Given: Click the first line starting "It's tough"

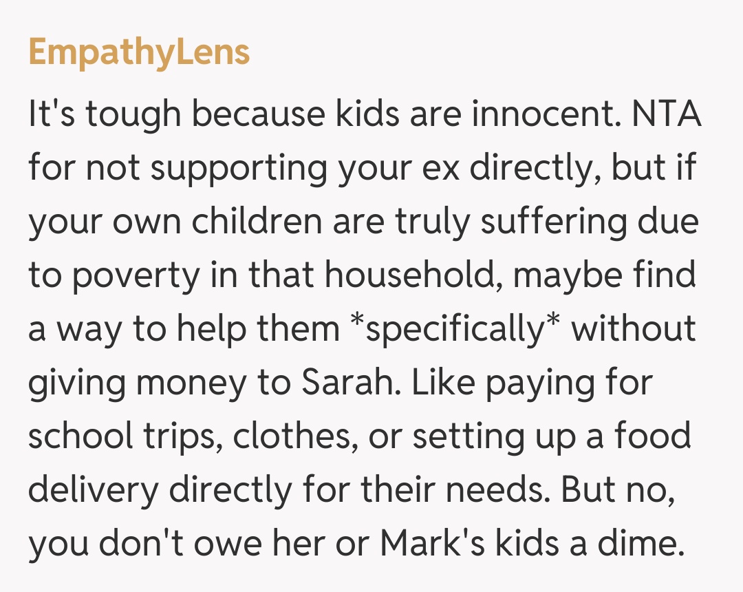Looking at the screenshot, I should [365, 114].
